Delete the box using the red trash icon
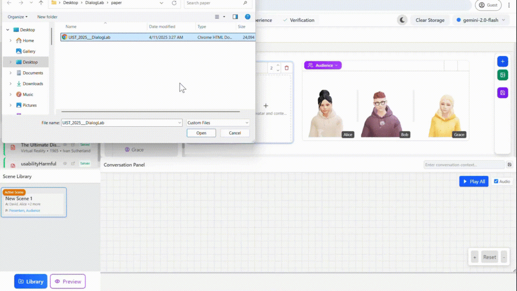This screenshot has height=291, width=517. coord(287,68)
